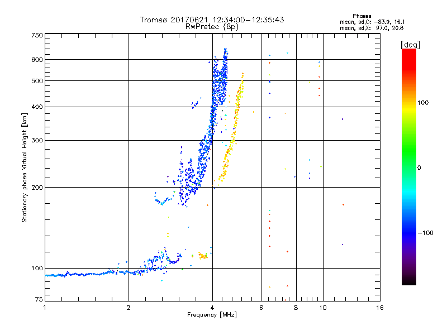This screenshot has height=335, width=447.
Task: Click the 'mean, sd,X: 97.0, 20.8' text
Action: (x=372, y=28)
